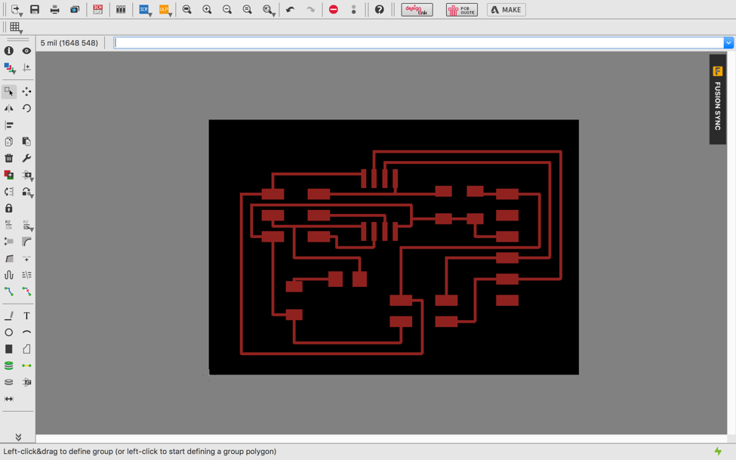Click the Undo arrow
Image resolution: width=736 pixels, height=460 pixels.
coord(291,9)
